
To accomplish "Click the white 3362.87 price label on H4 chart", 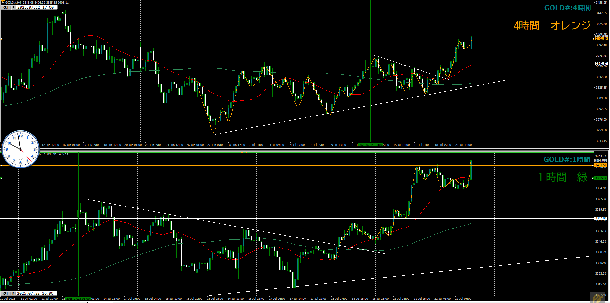I will pyautogui.click(x=601, y=64).
